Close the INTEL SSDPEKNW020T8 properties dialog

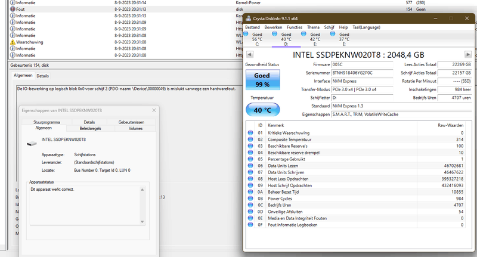(x=154, y=110)
